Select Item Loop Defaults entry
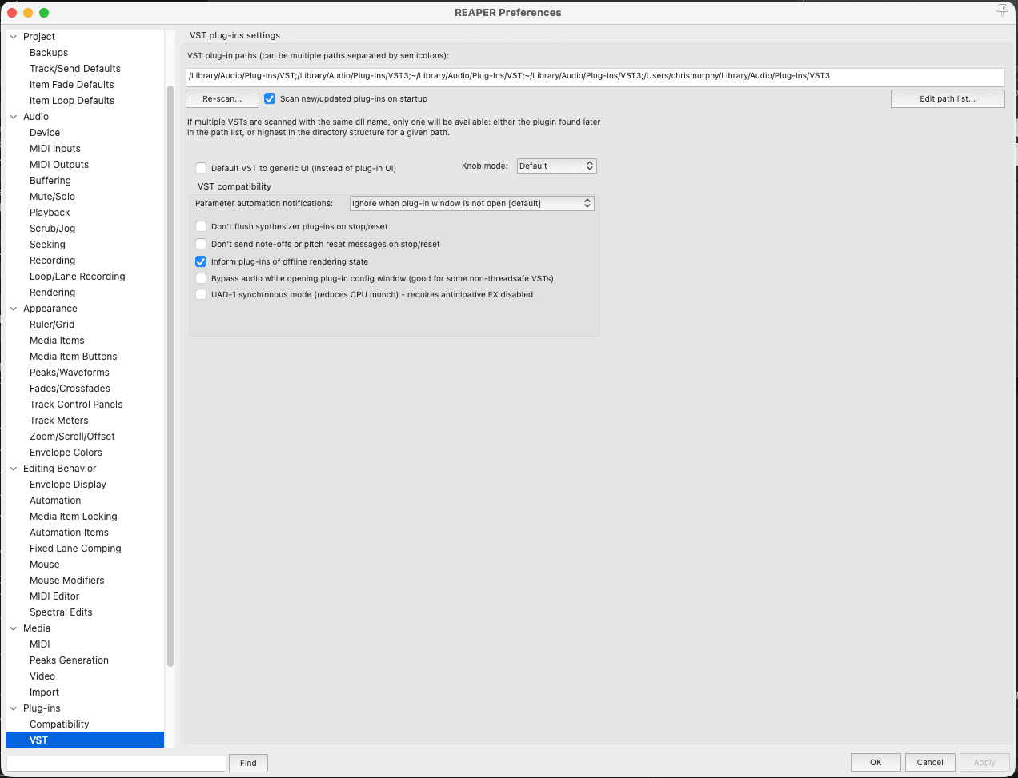The height and width of the screenshot is (778, 1018). point(72,101)
